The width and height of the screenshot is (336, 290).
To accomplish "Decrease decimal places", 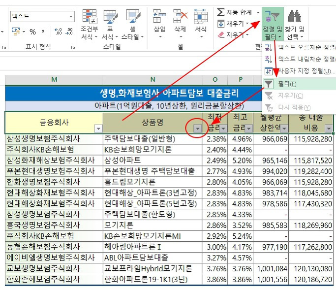I will (69, 32).
